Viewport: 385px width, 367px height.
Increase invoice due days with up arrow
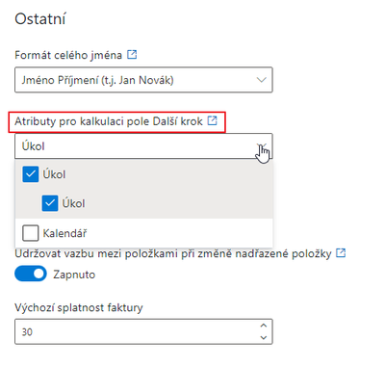pyautogui.click(x=264, y=326)
